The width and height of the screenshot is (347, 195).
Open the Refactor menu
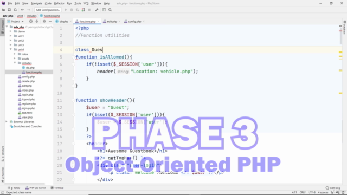click(x=59, y=3)
